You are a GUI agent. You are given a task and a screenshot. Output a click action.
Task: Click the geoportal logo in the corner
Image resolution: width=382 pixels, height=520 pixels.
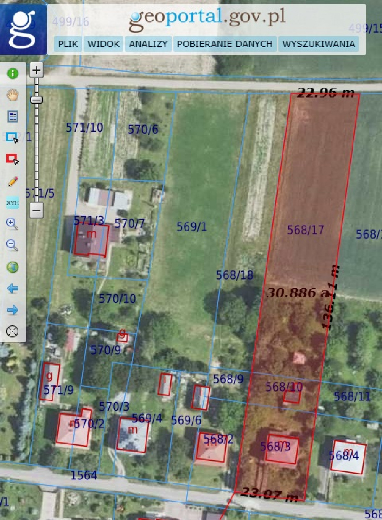click(23, 29)
